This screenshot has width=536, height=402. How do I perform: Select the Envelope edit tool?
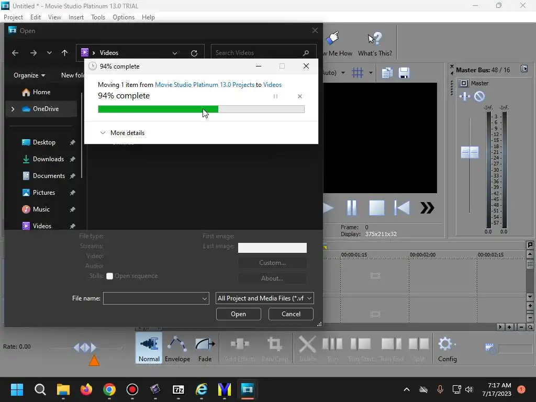(177, 349)
